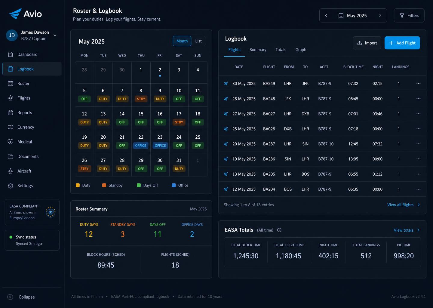The height and width of the screenshot is (308, 433).
Task: Click the Collapse sidebar arrow icon
Action: [10, 297]
